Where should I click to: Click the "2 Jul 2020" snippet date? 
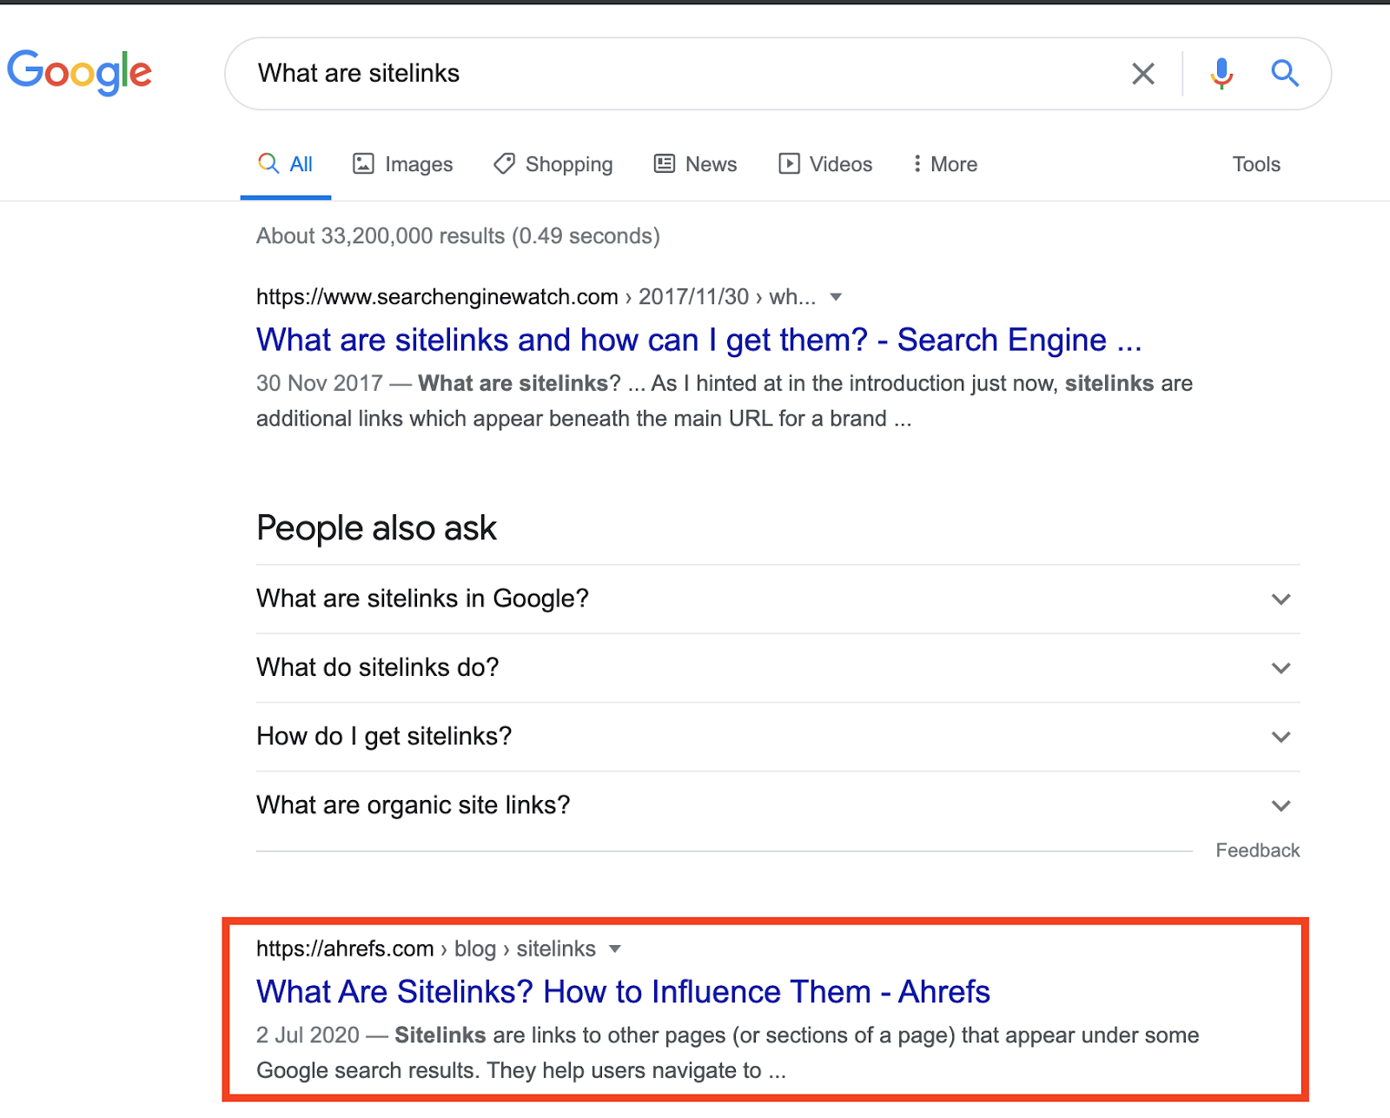pyautogui.click(x=308, y=1035)
